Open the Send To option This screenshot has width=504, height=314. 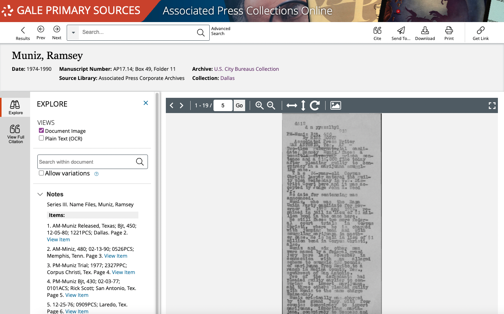401,33
